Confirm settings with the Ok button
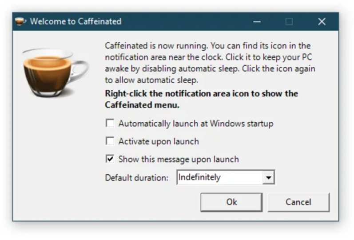The image size is (354, 240). click(231, 202)
